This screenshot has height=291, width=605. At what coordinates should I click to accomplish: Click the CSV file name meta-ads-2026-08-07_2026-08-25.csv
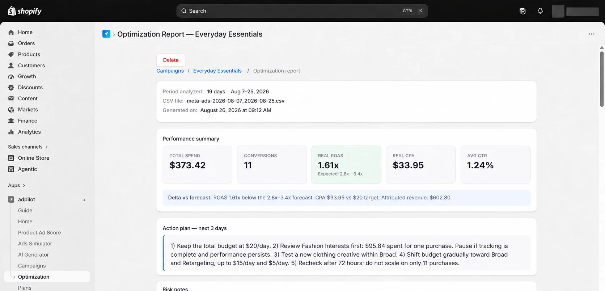[x=236, y=101]
